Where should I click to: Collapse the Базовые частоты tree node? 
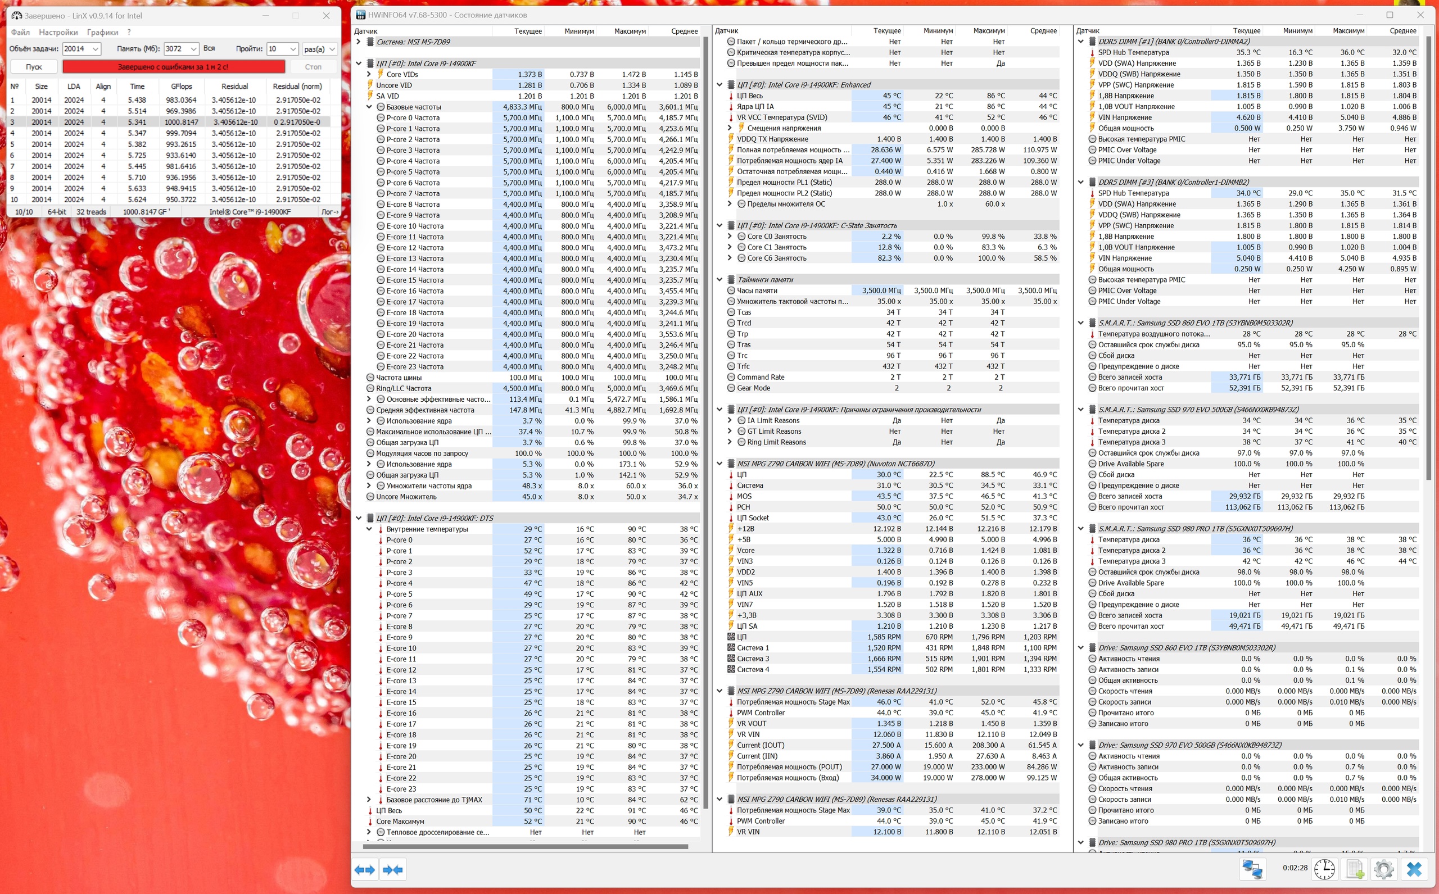(369, 107)
